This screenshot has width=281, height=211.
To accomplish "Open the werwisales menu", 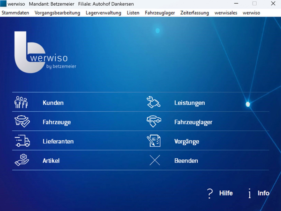I will [226, 13].
